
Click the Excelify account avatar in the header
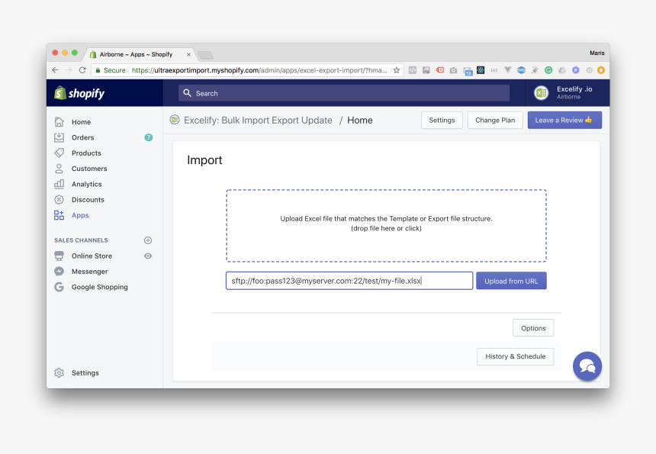[541, 93]
